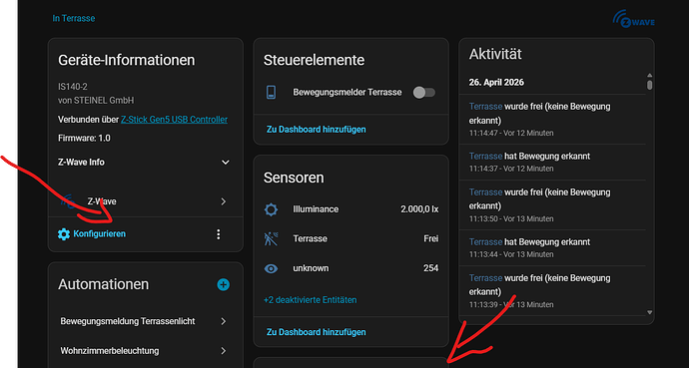The height and width of the screenshot is (368, 689).
Task: Expand the Z-Wave Info section
Action: tap(226, 163)
